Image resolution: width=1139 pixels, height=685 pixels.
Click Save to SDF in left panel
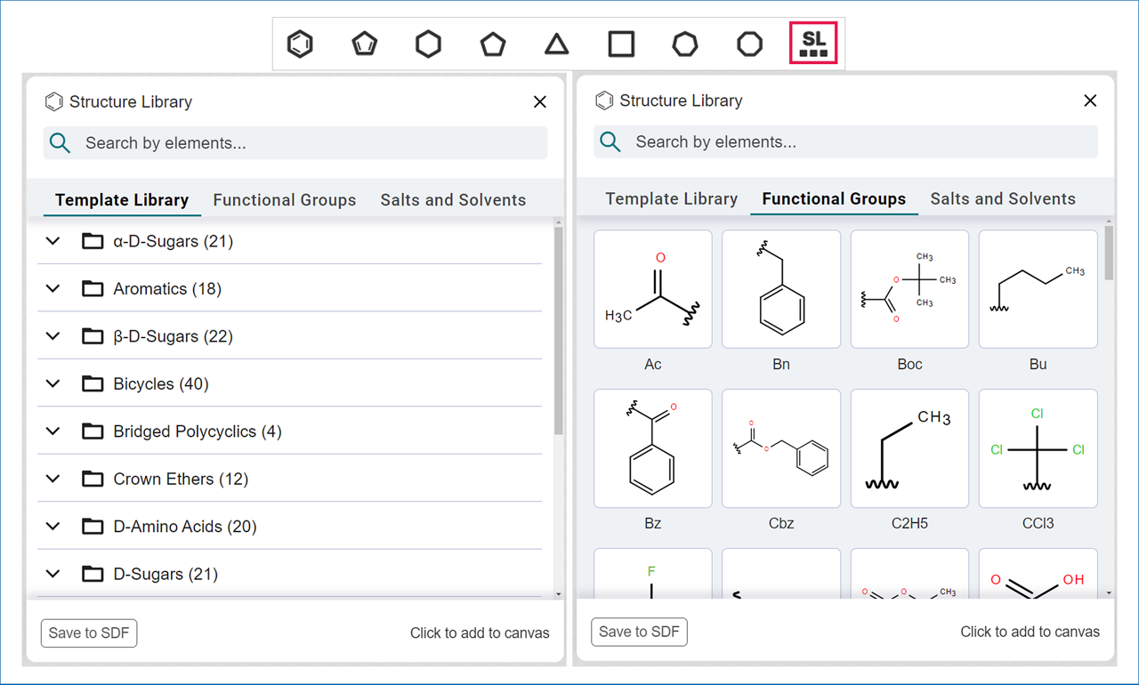pos(89,633)
